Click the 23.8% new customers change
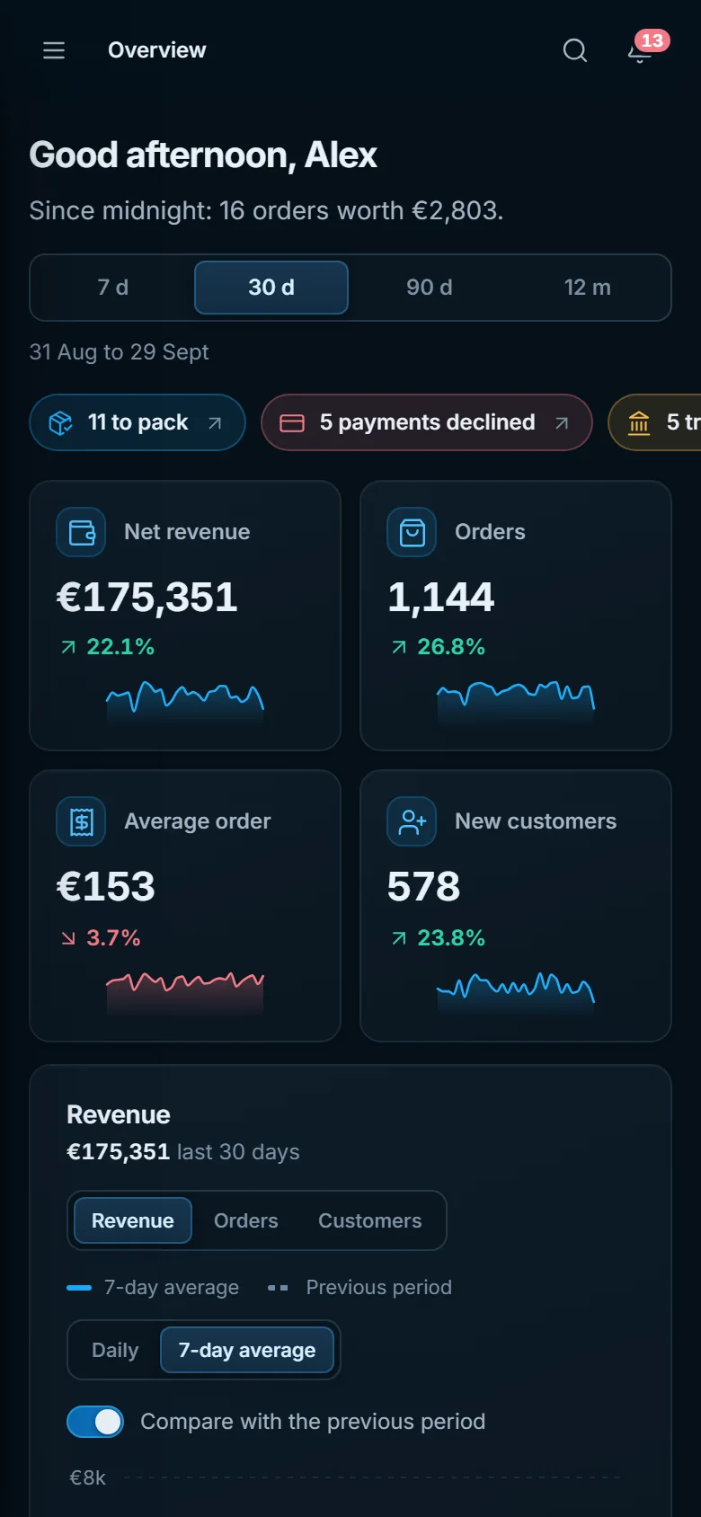 pyautogui.click(x=439, y=938)
